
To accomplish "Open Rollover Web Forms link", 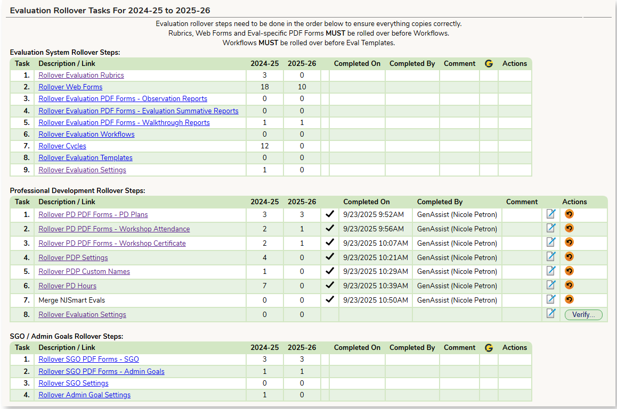I will (x=70, y=87).
